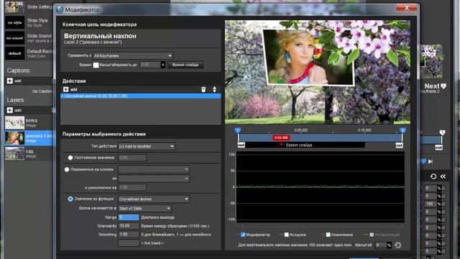Viewport: 460px width, 259px height.
Task: Select the Постоянное значение radio button
Action: coord(70,158)
